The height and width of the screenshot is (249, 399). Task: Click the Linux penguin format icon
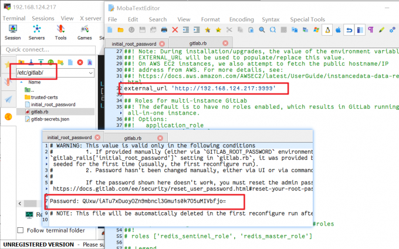click(327, 30)
